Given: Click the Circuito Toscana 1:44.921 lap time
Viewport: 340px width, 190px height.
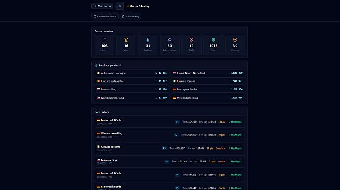Looking at the screenshot, I should click(x=237, y=81).
